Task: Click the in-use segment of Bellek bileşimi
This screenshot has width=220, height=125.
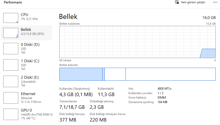Action: point(81,74)
